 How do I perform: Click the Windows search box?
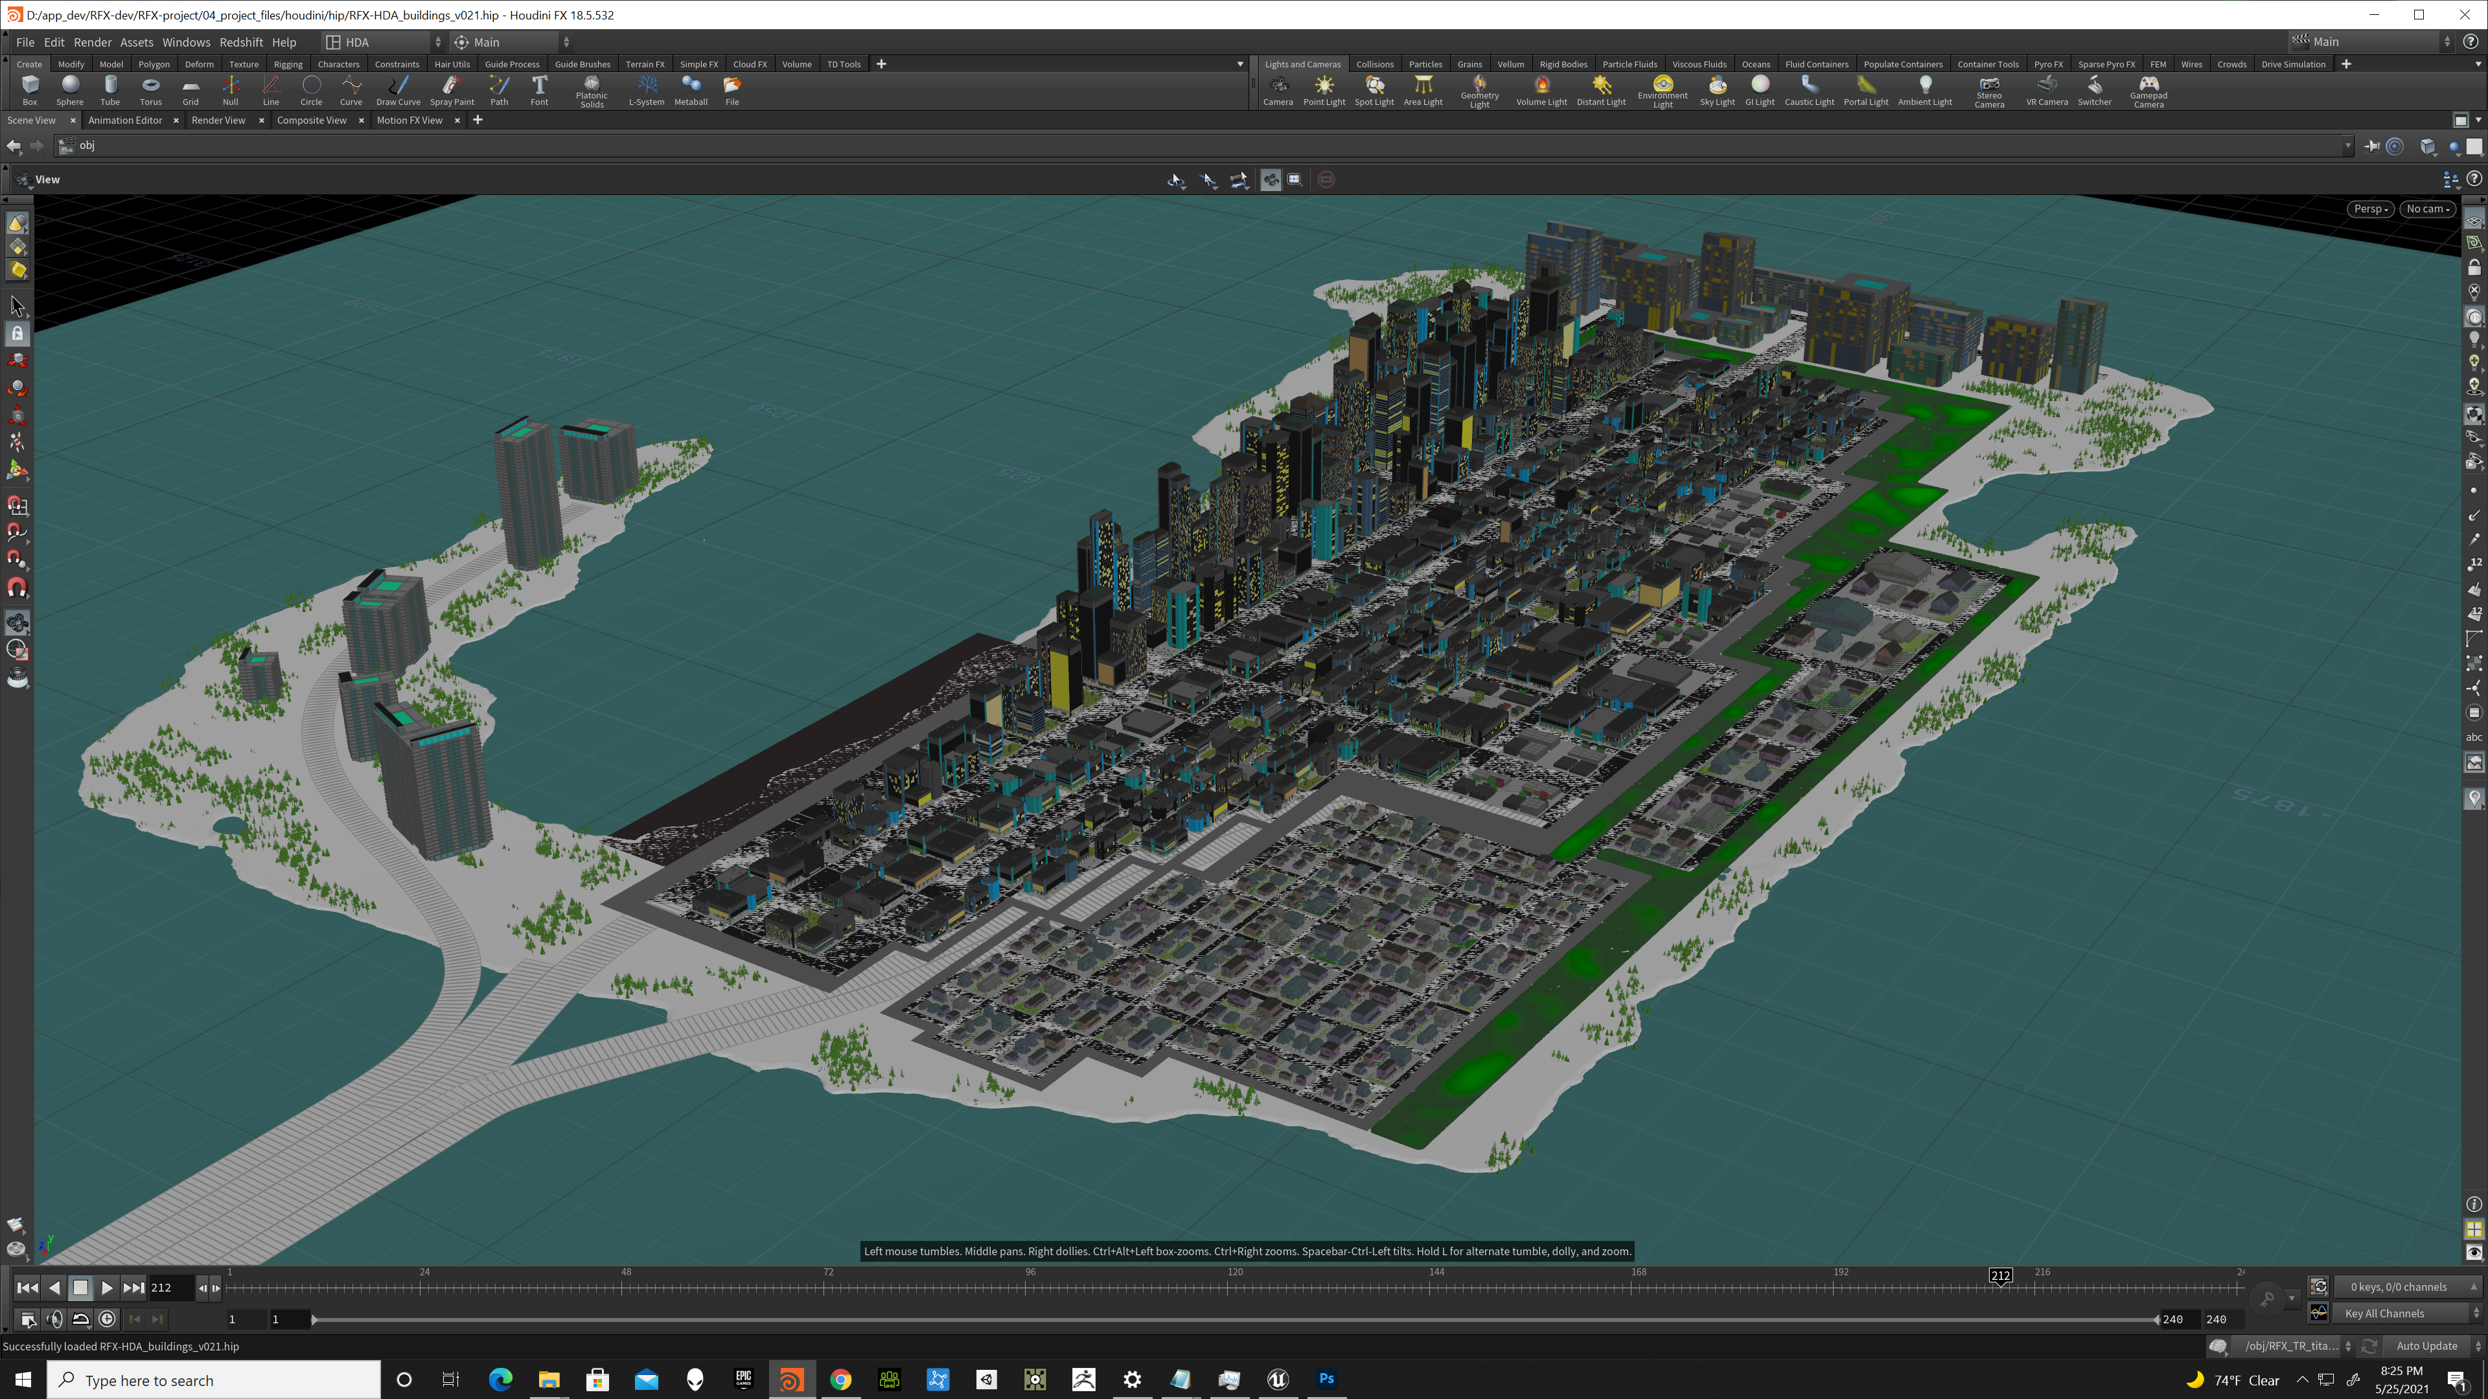pos(213,1380)
